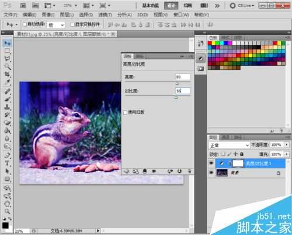Enable the 使用旧版 checkbox
This screenshot has width=292, height=235.
(x=125, y=112)
